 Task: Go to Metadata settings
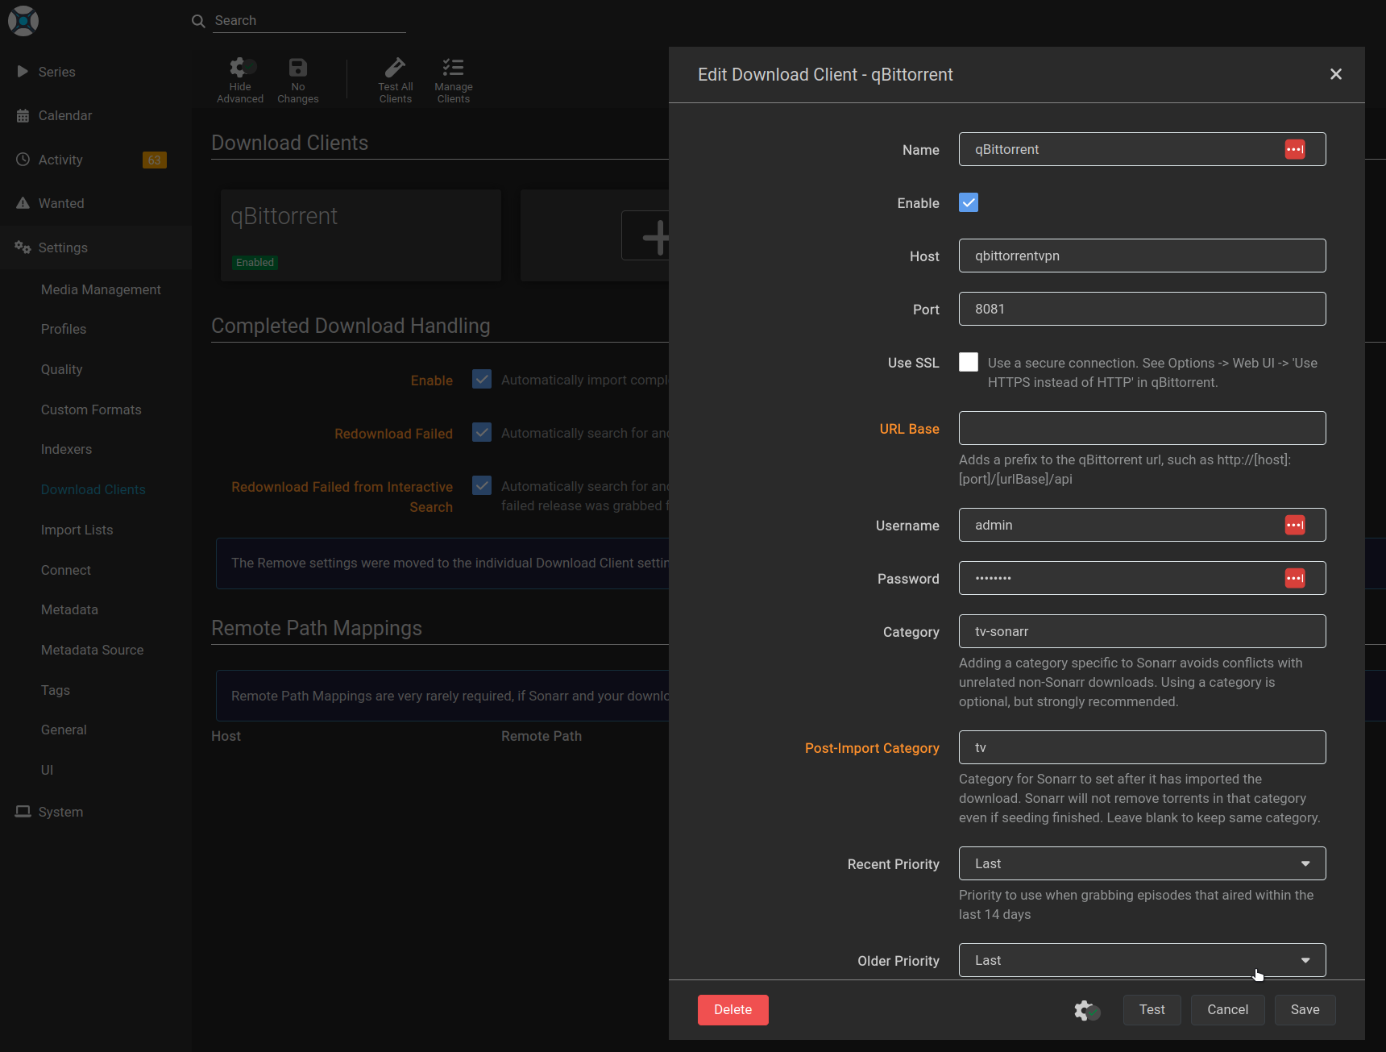pyautogui.click(x=69, y=609)
